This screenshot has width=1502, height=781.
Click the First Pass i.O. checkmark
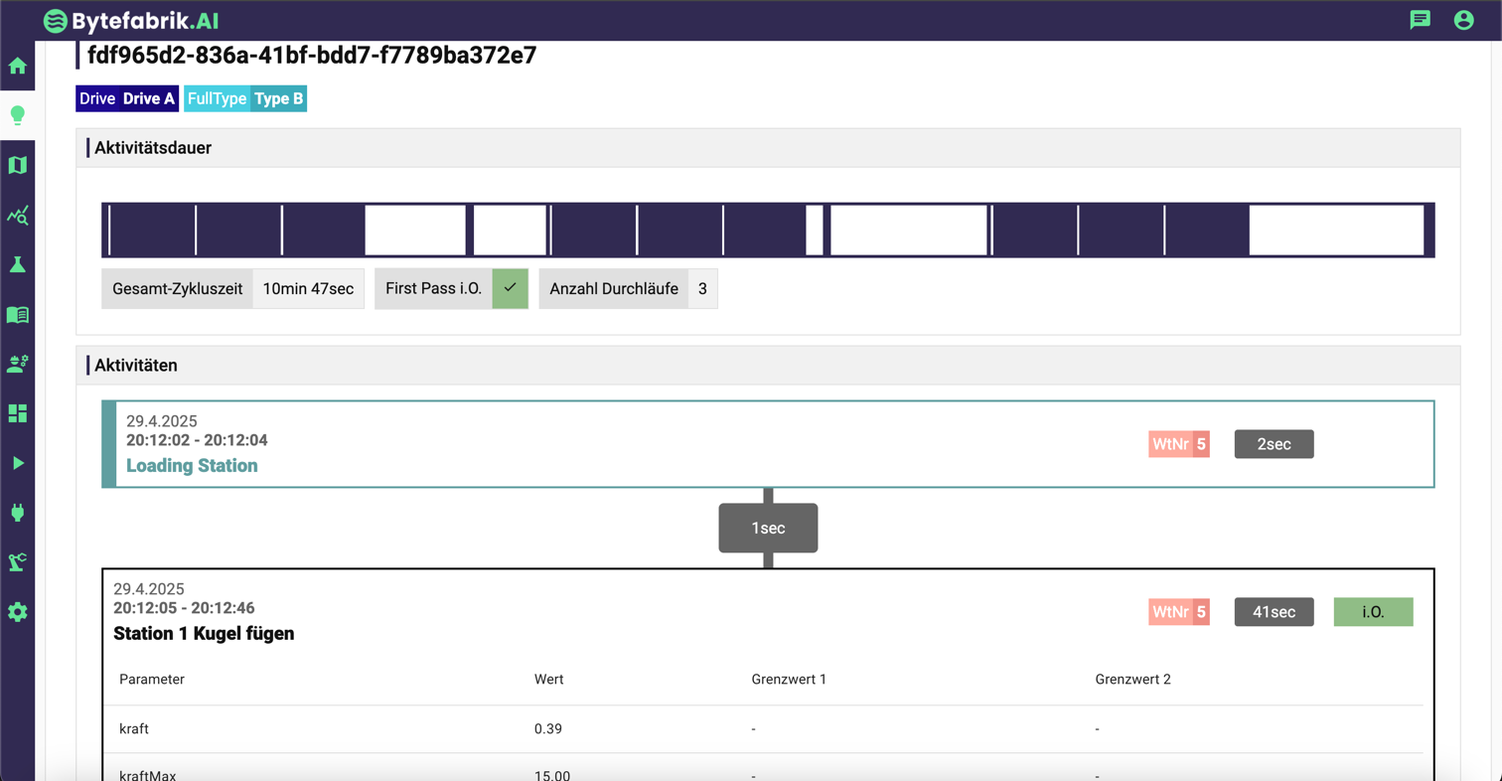tap(510, 288)
